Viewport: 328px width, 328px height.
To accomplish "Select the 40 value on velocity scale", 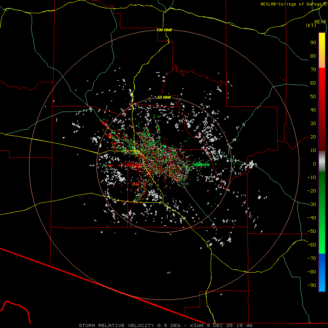I will point(313,110).
